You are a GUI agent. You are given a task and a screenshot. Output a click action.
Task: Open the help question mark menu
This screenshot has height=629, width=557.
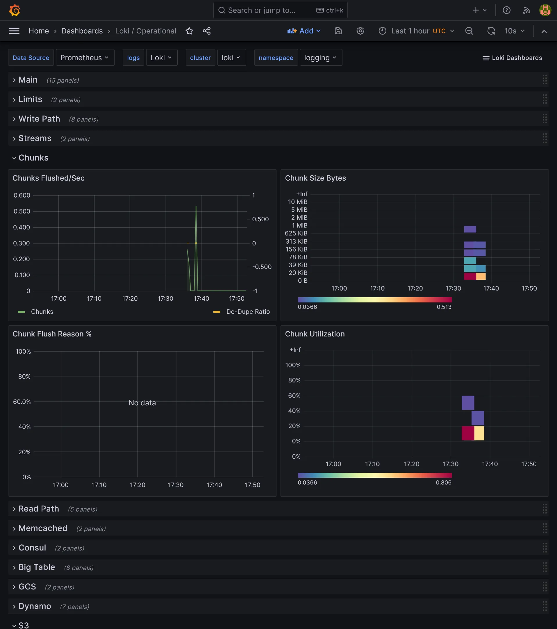tap(506, 10)
